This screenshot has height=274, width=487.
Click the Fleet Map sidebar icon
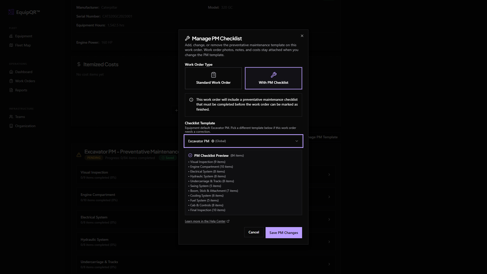pos(11,45)
